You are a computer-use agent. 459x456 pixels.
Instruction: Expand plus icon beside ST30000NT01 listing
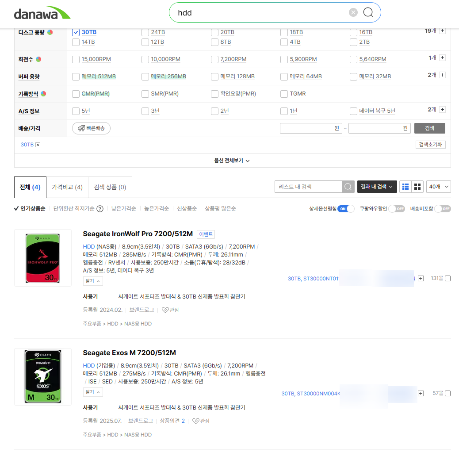coord(421,279)
